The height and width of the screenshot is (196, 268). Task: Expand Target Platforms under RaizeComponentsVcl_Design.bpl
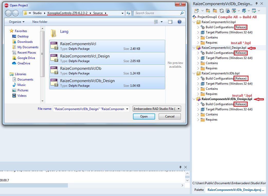[198, 58]
